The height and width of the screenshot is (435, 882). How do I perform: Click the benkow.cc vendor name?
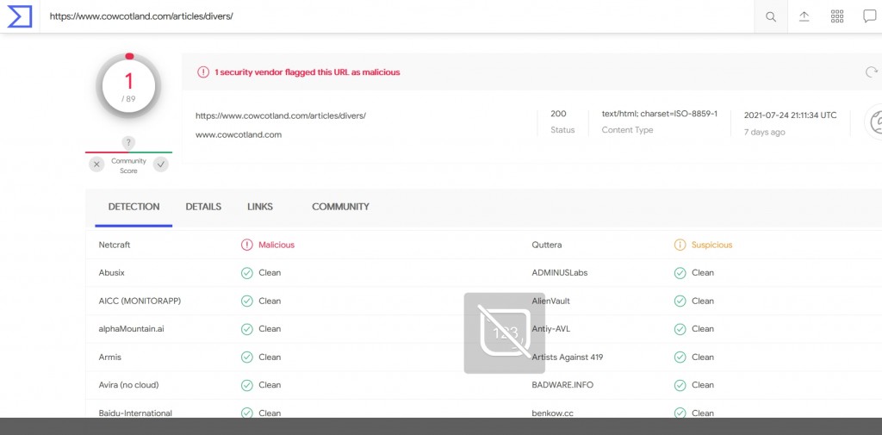point(553,413)
